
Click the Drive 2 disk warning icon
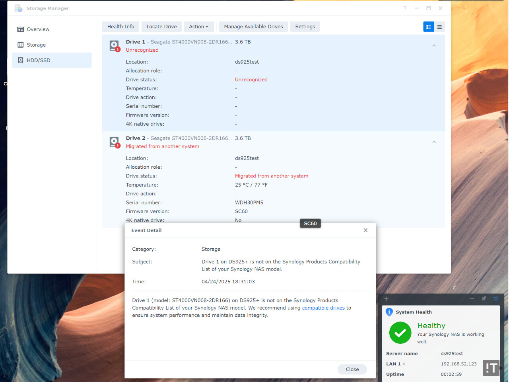point(115,142)
